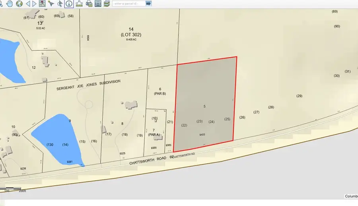
Task: Click lot label (25)
Action: tap(227, 119)
